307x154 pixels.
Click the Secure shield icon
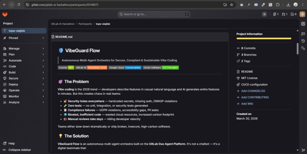(5, 78)
